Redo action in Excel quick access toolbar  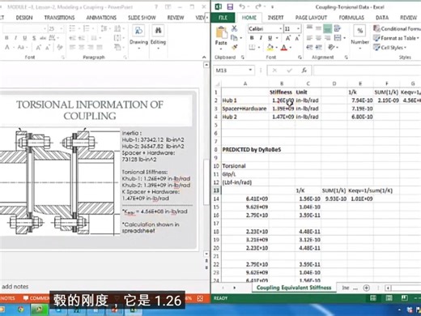(x=258, y=6)
